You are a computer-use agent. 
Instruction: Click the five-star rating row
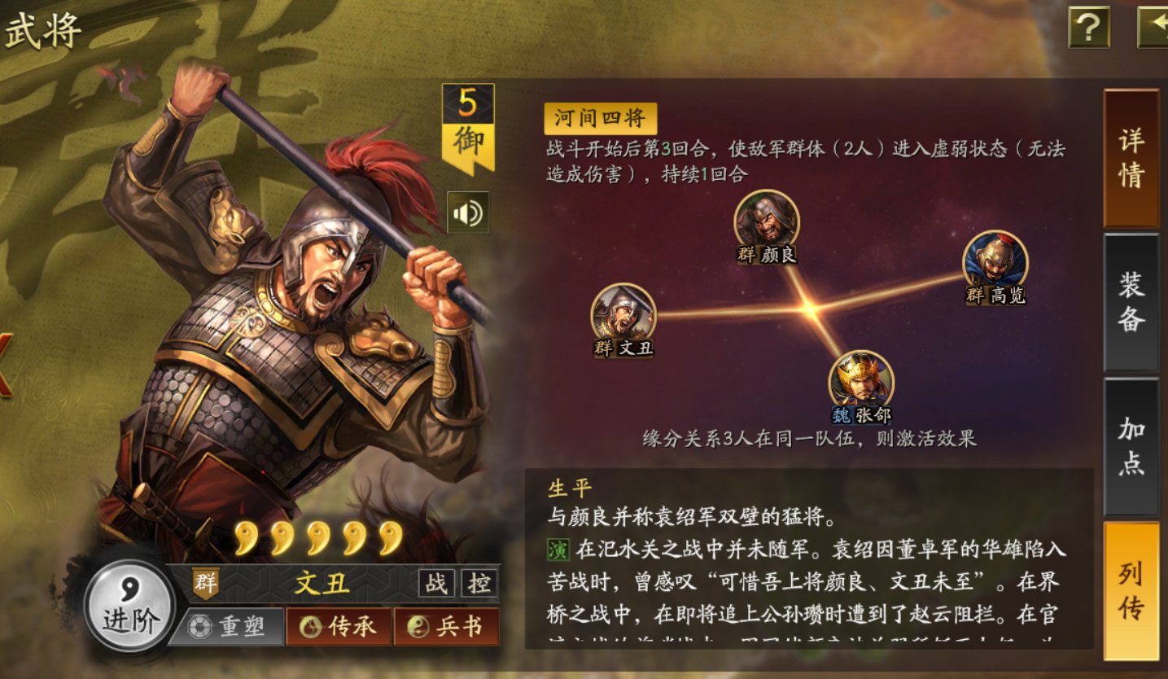coord(319,538)
